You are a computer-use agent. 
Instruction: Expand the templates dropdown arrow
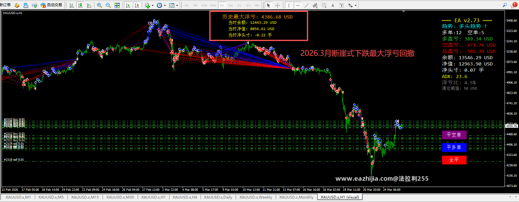coord(177,5)
